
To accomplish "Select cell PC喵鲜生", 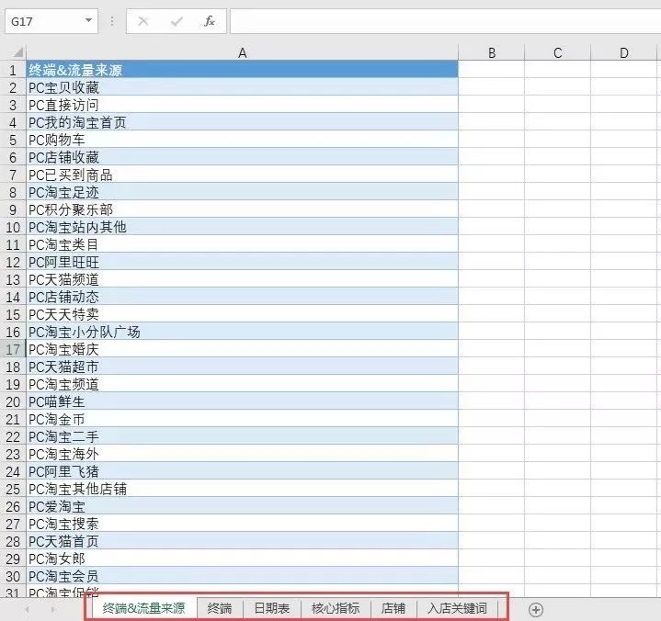I will click(242, 401).
